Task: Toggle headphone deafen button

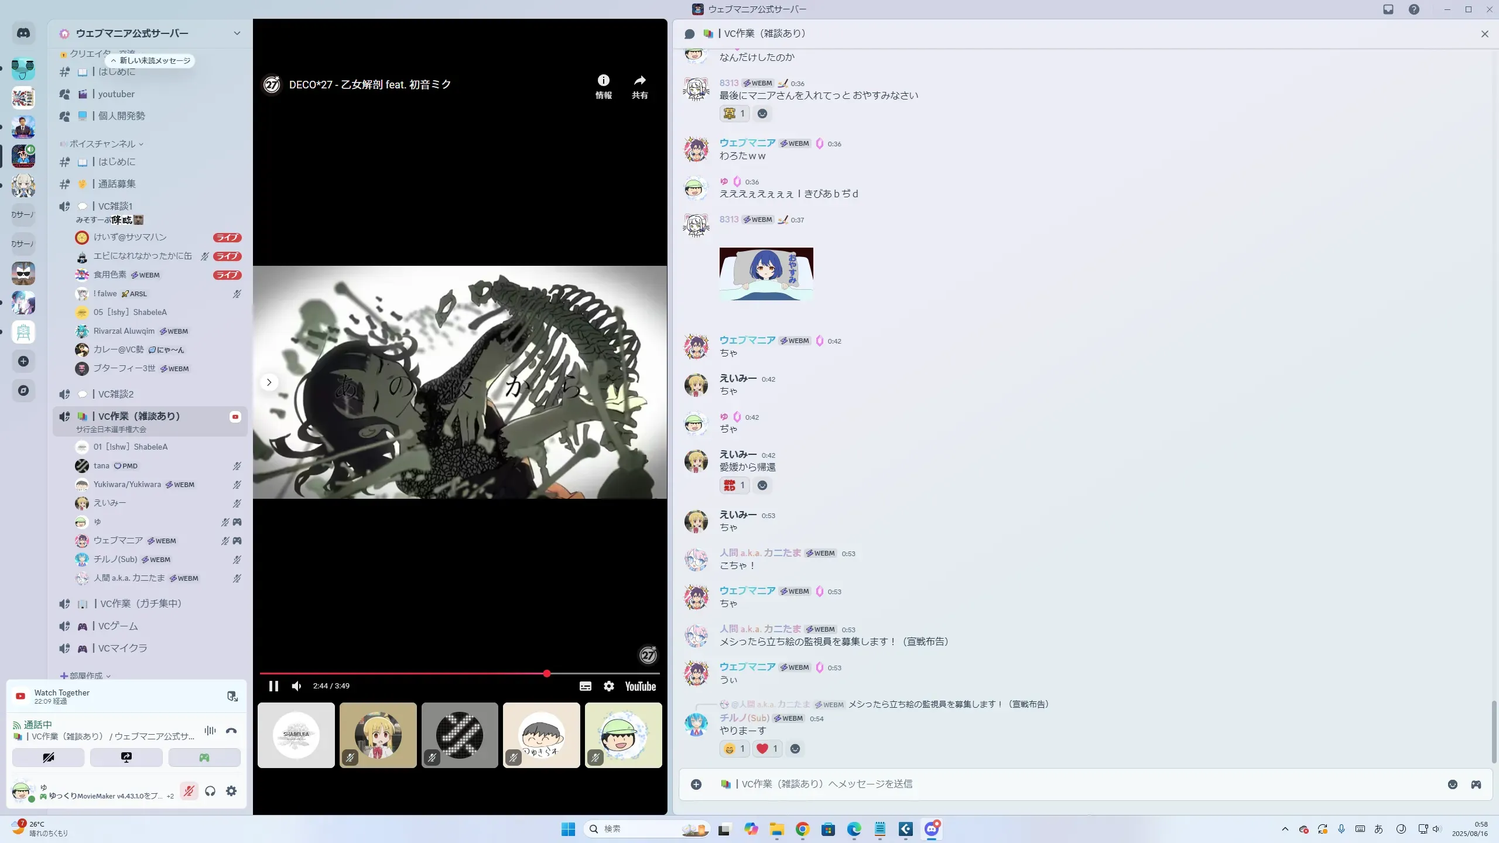Action: tap(210, 791)
